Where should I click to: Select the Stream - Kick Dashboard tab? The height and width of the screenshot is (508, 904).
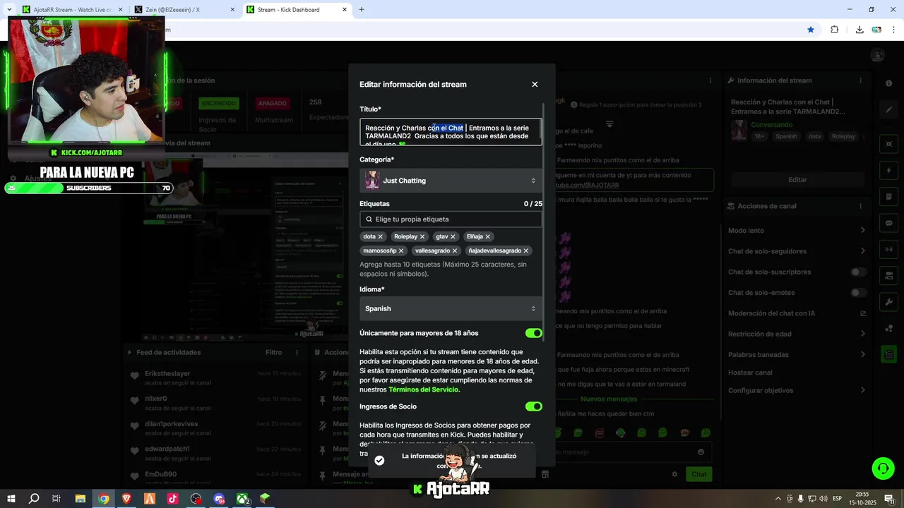point(297,10)
